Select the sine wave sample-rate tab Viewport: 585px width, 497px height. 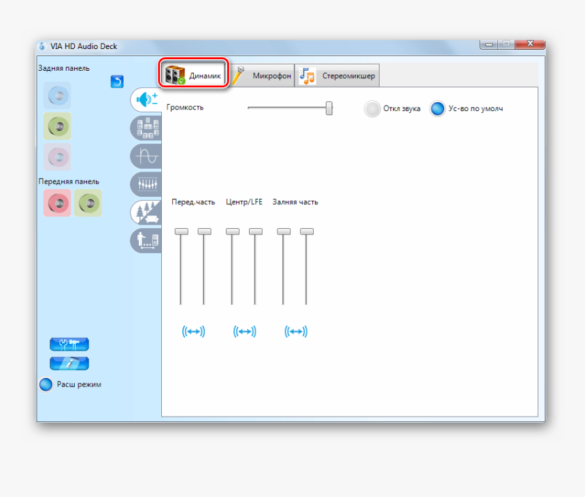coord(146,156)
